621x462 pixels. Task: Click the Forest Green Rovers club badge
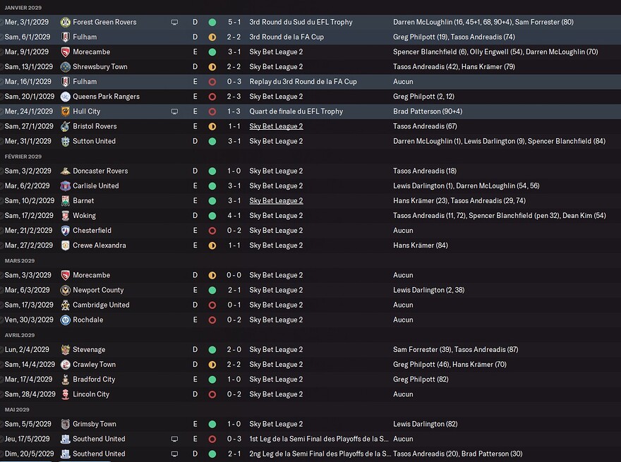coord(66,22)
